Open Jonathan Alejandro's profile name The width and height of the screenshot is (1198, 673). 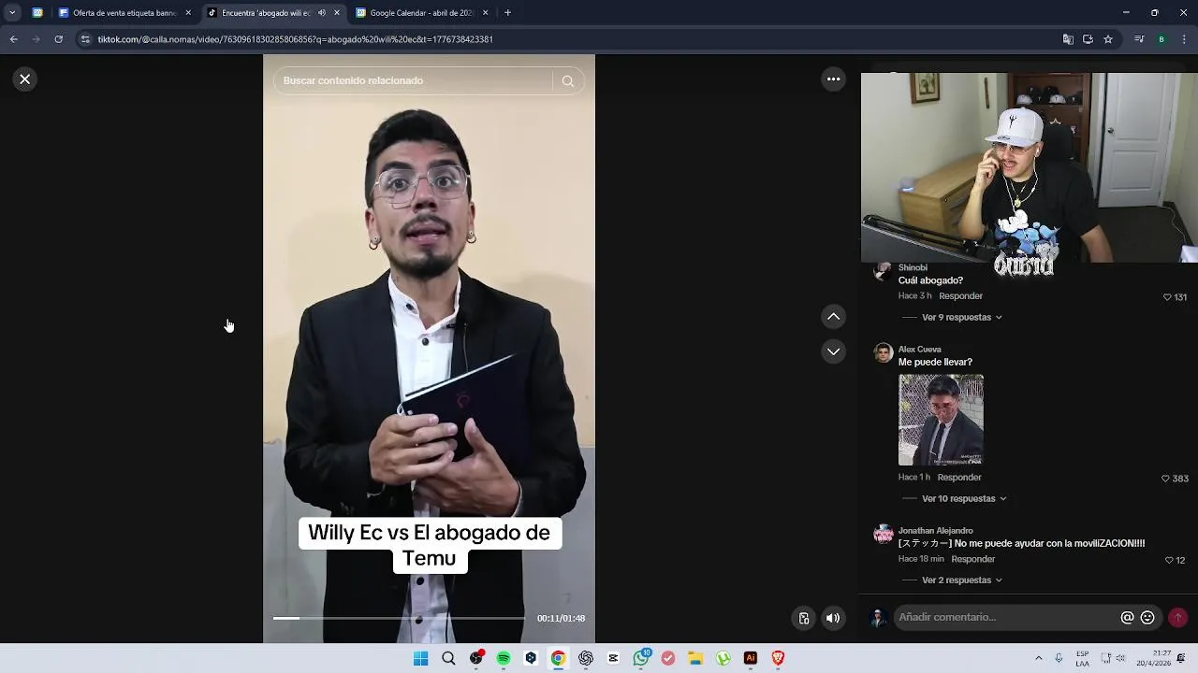click(936, 531)
